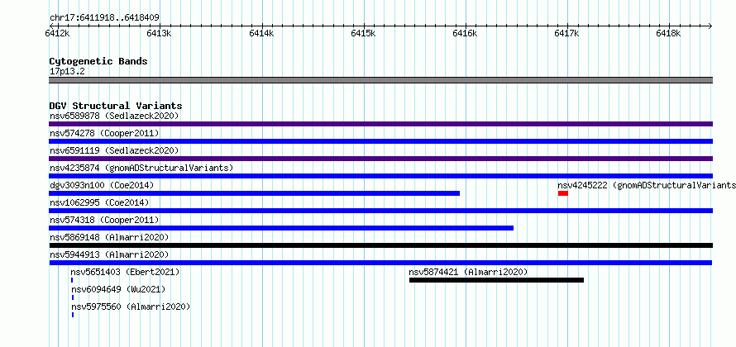The height and width of the screenshot is (347, 736).
Task: Select the purple nsv6591119 variant bar
Action: tap(380, 159)
